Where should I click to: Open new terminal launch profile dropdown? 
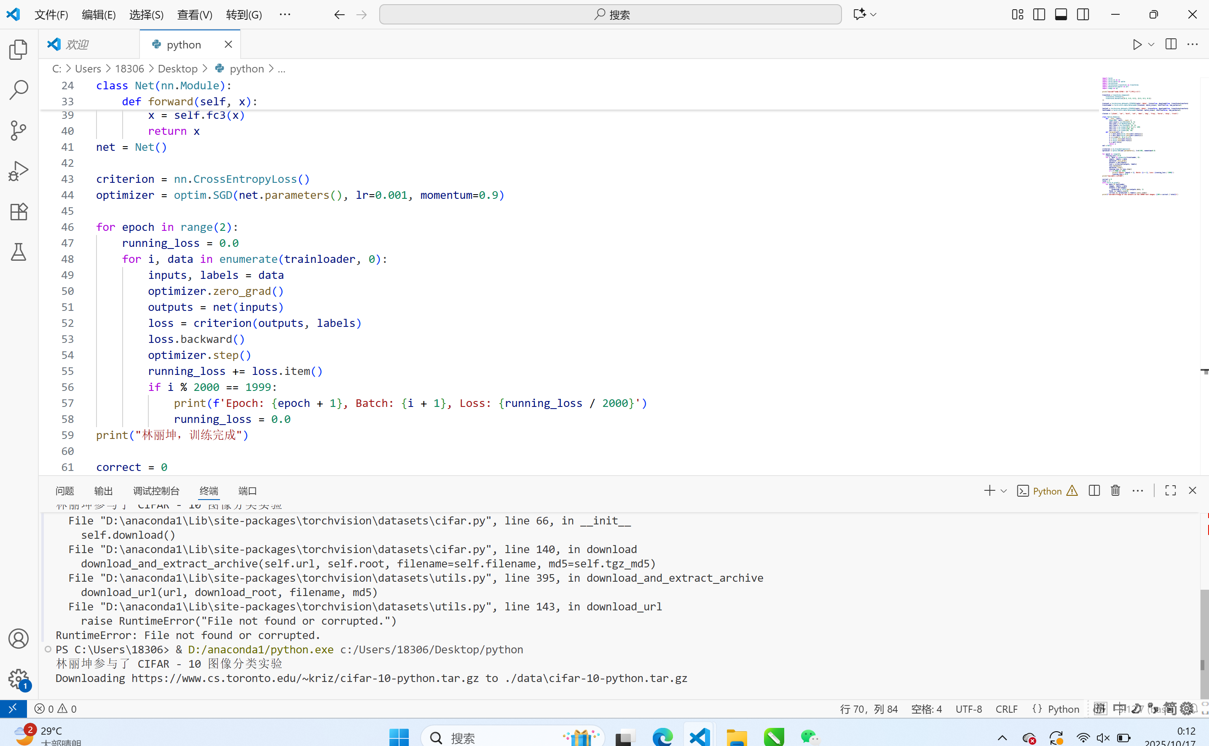click(1004, 491)
